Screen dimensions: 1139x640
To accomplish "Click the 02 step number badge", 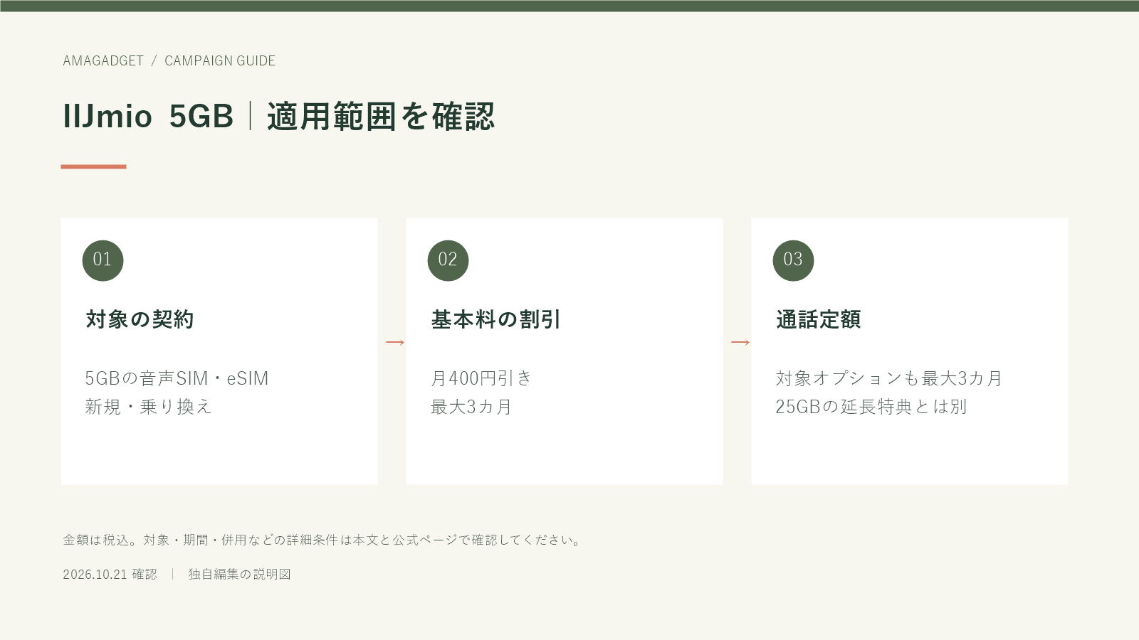I will 448,260.
